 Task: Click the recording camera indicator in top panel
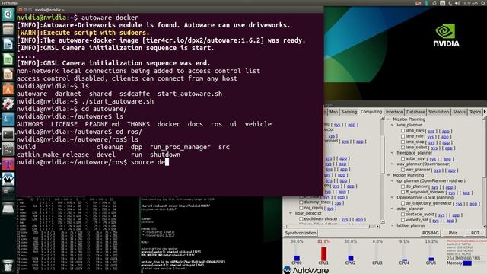(418, 3)
